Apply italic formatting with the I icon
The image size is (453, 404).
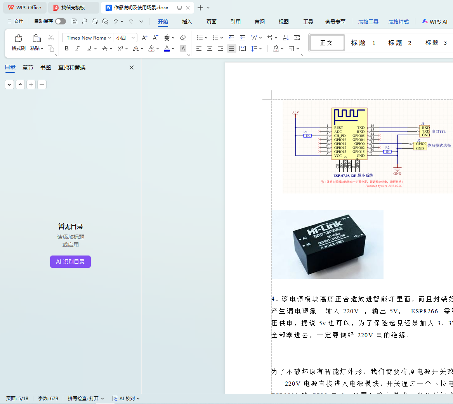[77, 48]
